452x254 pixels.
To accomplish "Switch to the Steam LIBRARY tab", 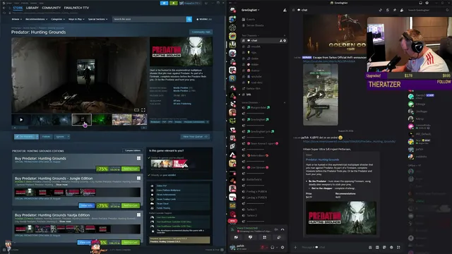I will (32, 8).
